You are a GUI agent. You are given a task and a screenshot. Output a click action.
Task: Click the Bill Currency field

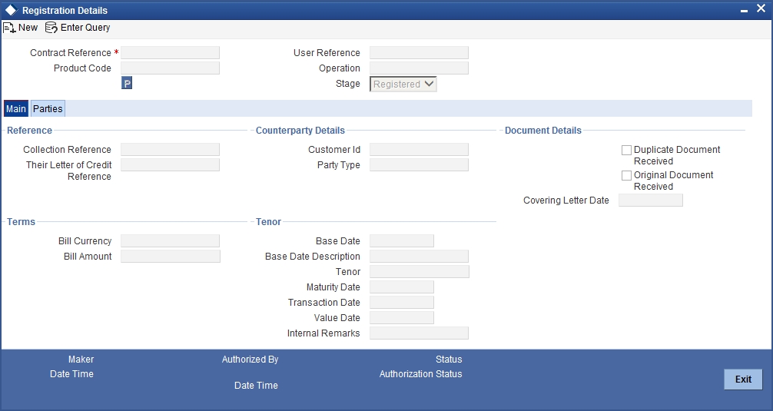(x=170, y=240)
